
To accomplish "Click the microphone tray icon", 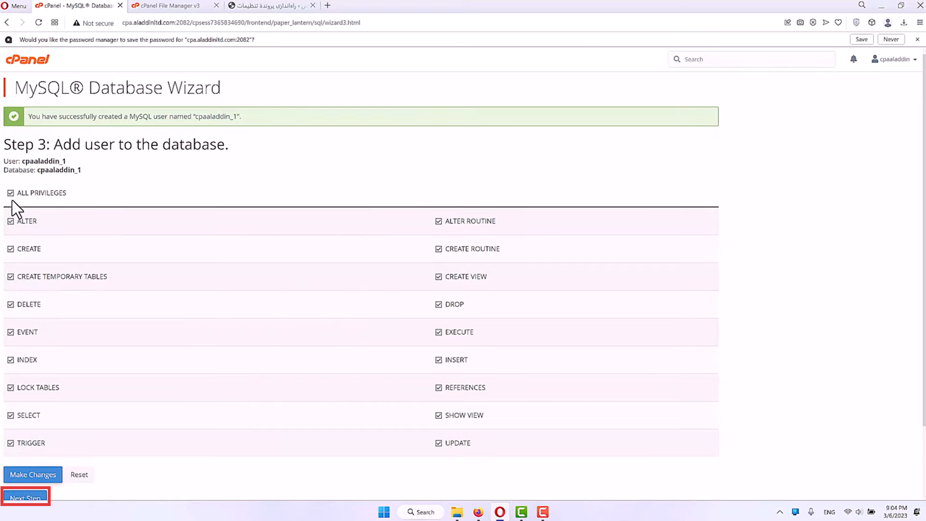I will pos(811,512).
